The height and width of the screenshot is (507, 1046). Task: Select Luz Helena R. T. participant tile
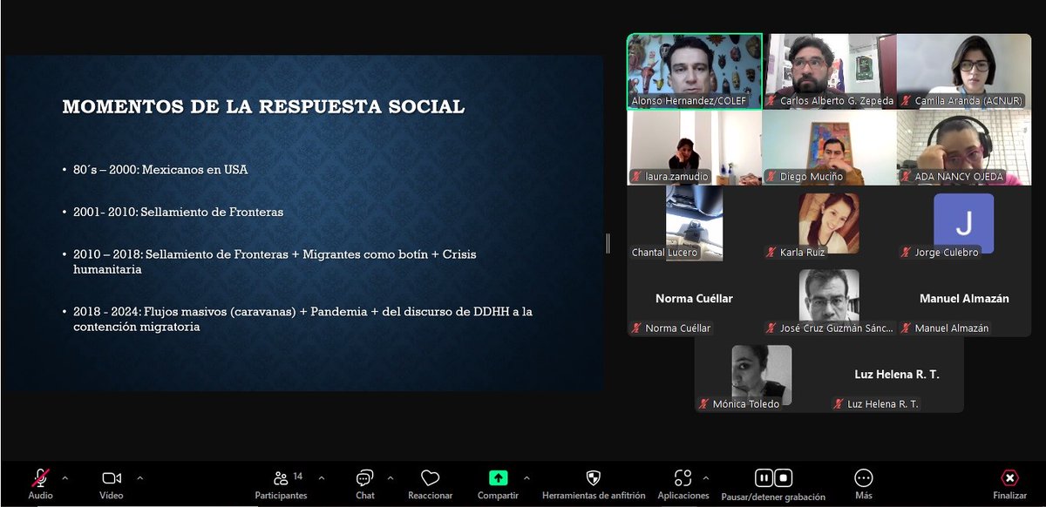click(x=897, y=375)
